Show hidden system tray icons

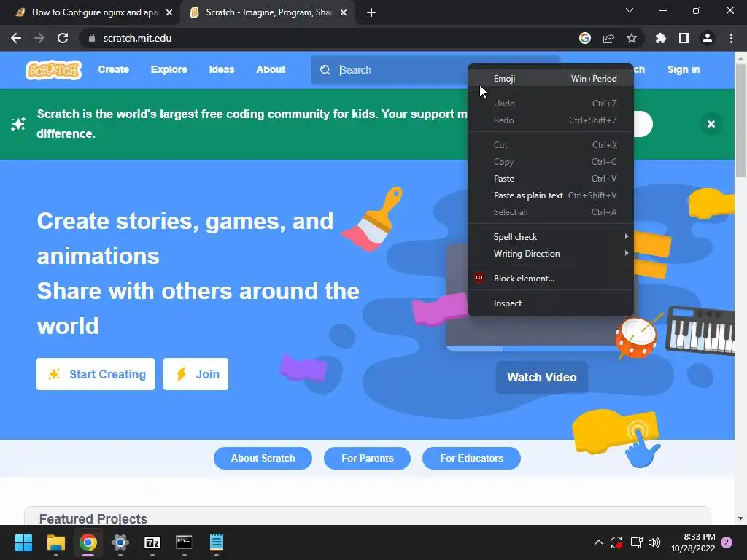[x=599, y=542]
